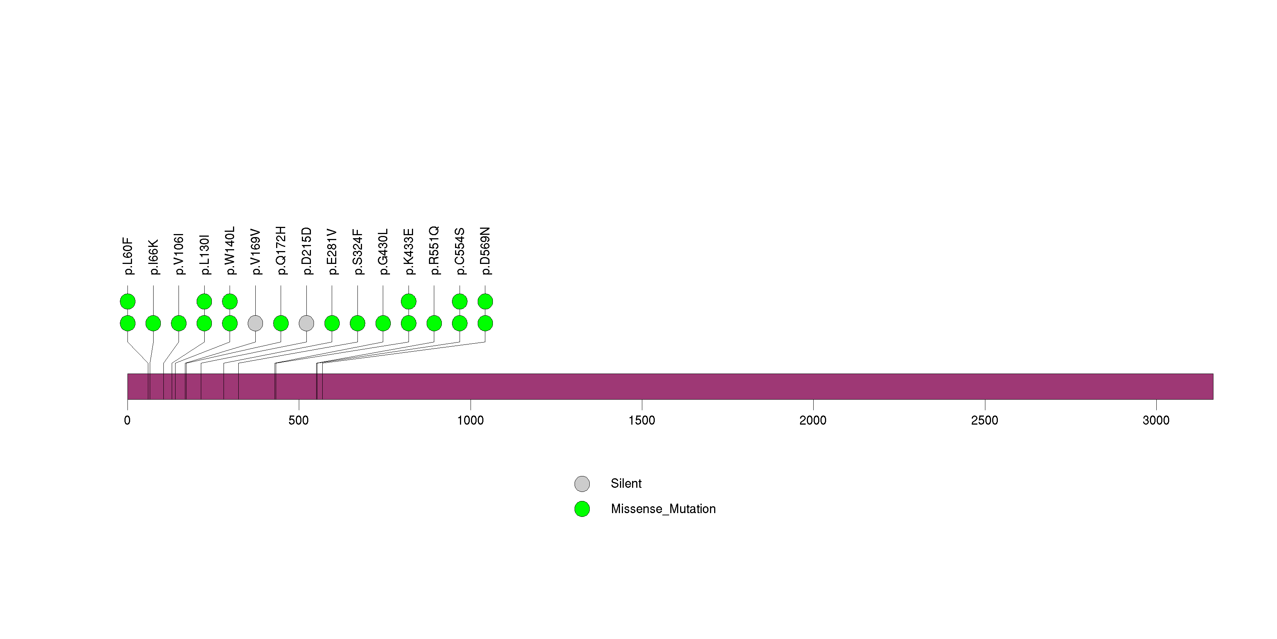Click the upper green circle under p.L130I
Image resolution: width=1277 pixels, height=639 pixels.
pyautogui.click(x=204, y=301)
